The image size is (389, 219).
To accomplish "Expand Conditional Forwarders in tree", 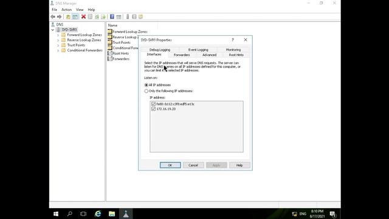I will (58, 50).
